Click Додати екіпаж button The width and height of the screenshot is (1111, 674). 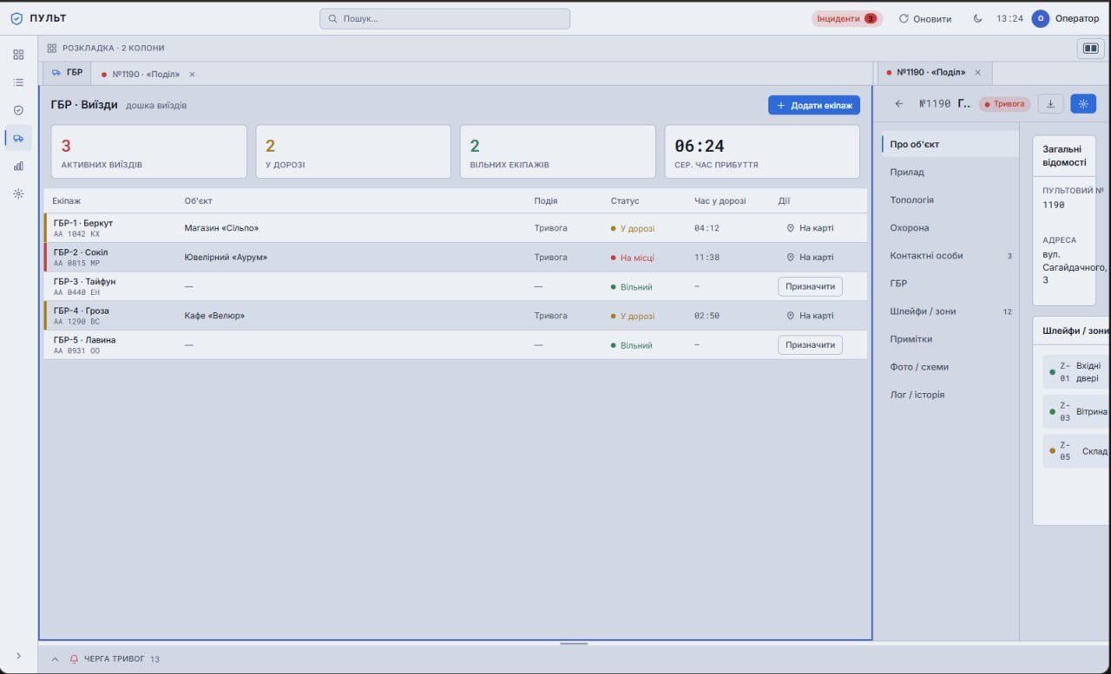coord(814,105)
